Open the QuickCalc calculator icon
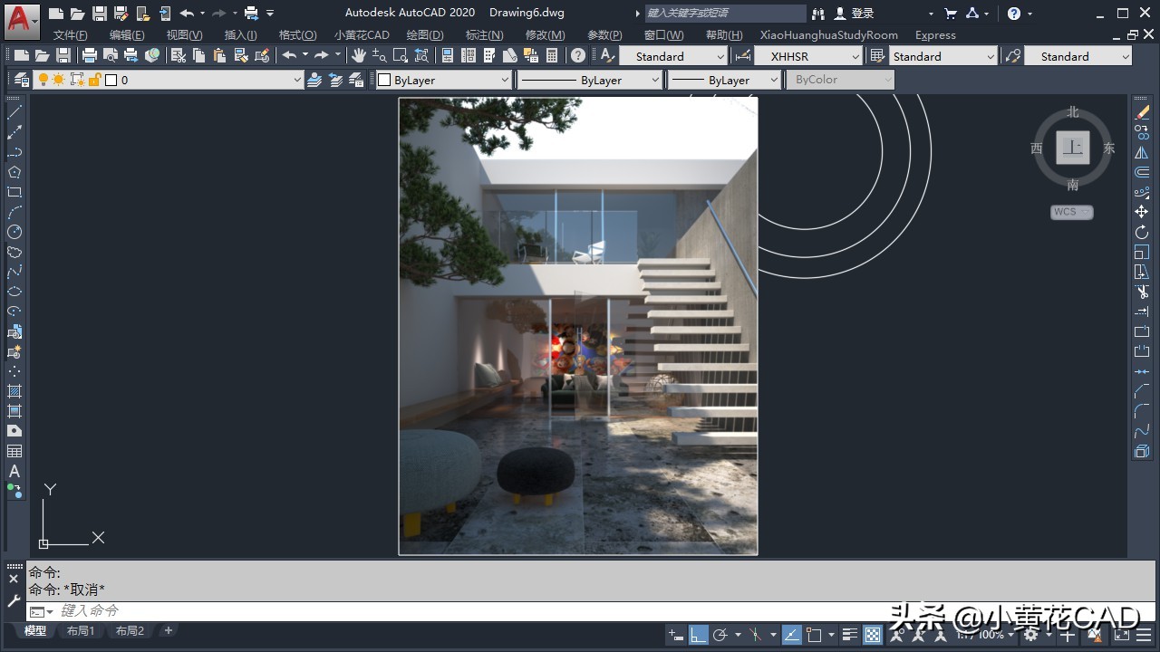This screenshot has height=652, width=1160. [x=552, y=55]
